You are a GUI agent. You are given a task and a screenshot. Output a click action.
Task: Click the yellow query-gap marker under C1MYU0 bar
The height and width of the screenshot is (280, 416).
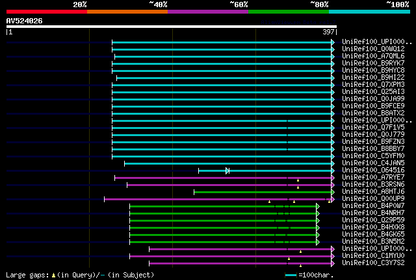click(x=289, y=259)
